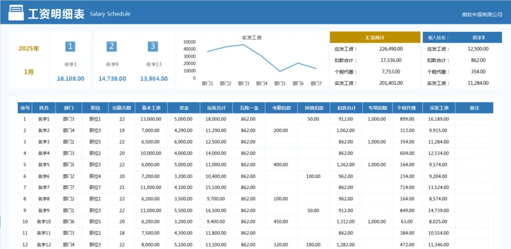Click the printer icon beside 工资明细表
The height and width of the screenshot is (249, 511).
16,13
